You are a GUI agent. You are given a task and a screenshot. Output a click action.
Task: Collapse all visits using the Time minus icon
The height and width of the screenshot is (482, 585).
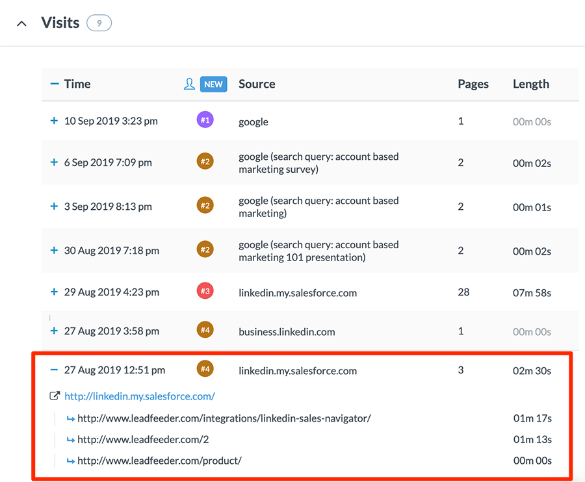tap(54, 84)
